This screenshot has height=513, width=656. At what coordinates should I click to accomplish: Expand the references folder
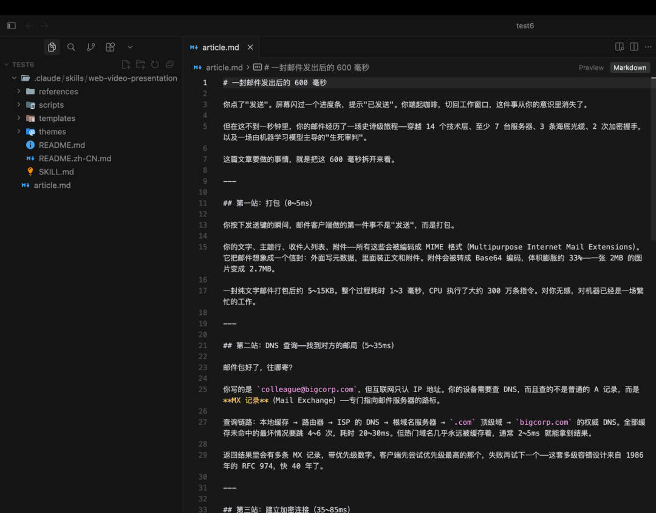point(19,91)
